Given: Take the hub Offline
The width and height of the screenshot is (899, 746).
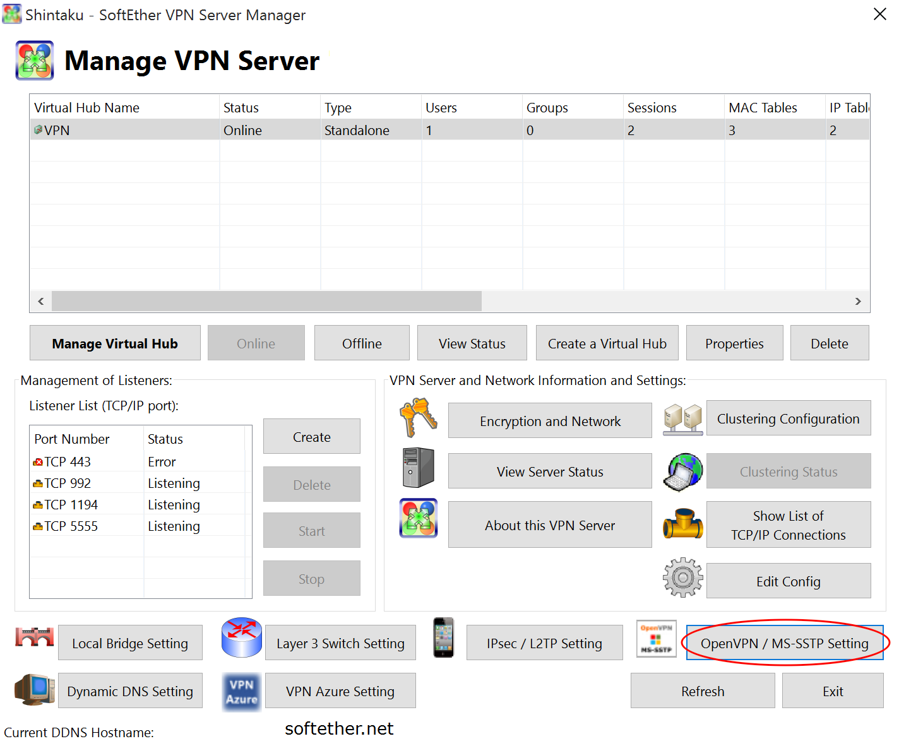Looking at the screenshot, I should coord(362,343).
